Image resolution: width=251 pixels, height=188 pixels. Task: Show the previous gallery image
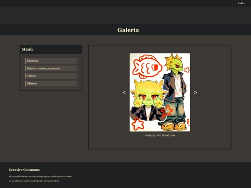[124, 92]
